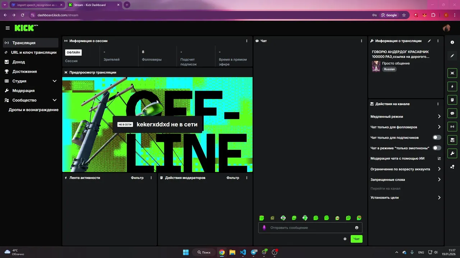The height and width of the screenshot is (258, 460).
Task: Switch to the speech_recognition browser tab
Action: click(x=37, y=5)
